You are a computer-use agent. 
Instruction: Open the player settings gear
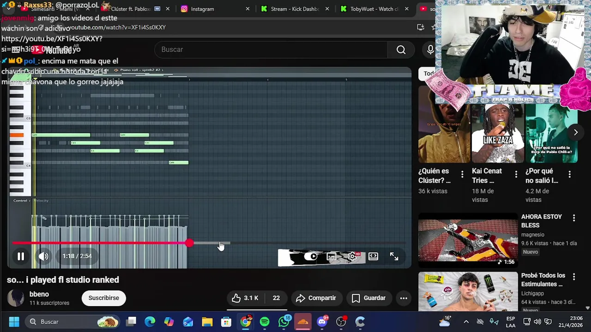point(352,256)
